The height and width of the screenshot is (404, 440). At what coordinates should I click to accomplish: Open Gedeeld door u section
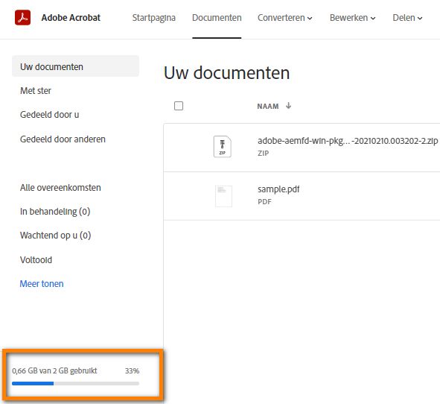[x=49, y=115]
